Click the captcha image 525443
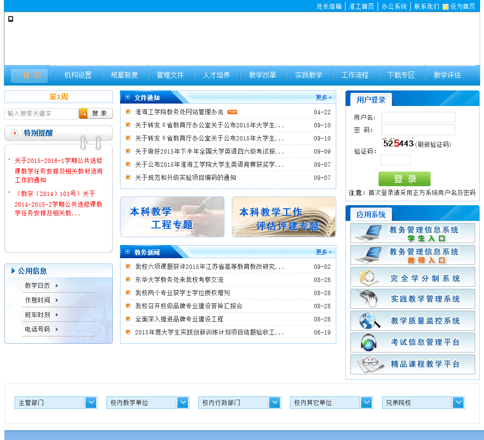This screenshot has height=440, width=484. 398,143
